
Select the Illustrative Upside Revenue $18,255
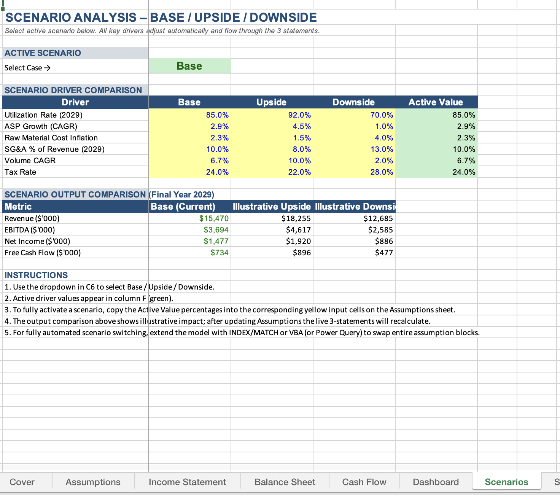(x=272, y=218)
